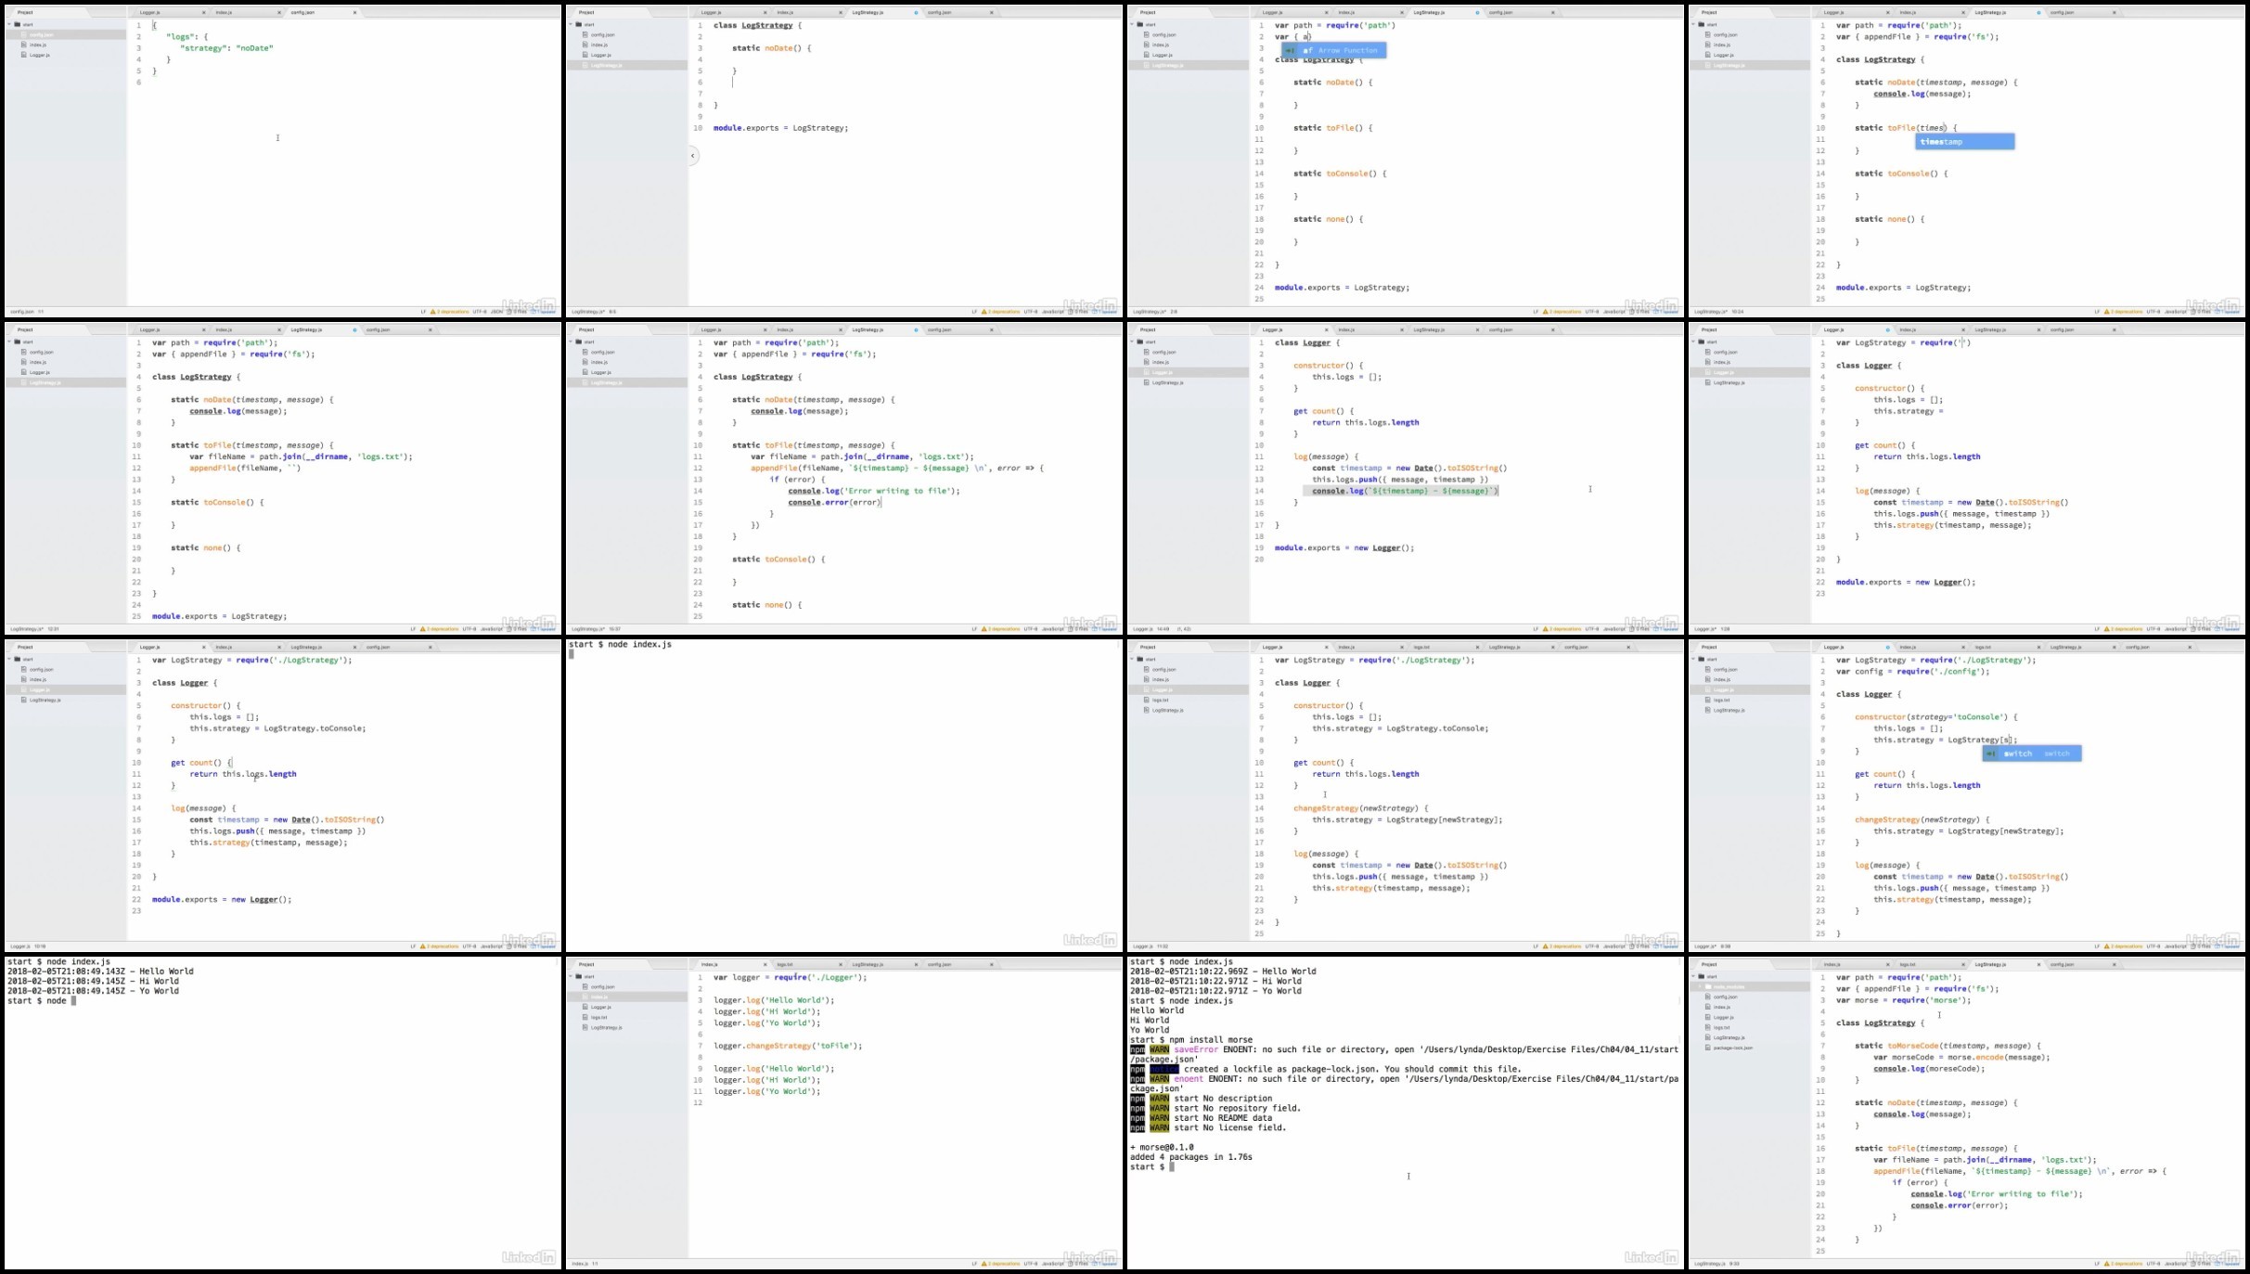Switch to the Logger.js tab above the JSON config editor
This screenshot has height=1274, width=2250.
pyautogui.click(x=150, y=13)
